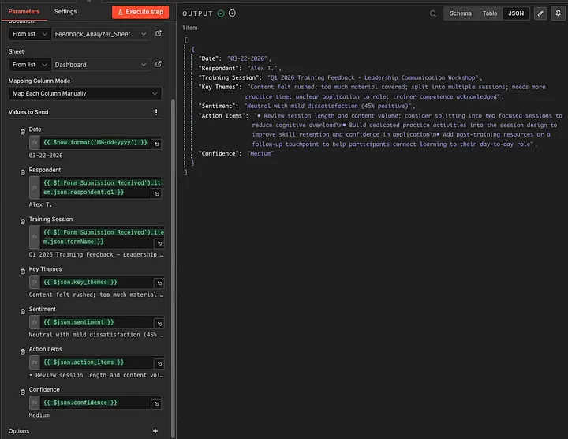Click the Options label
The height and width of the screenshot is (439, 568).
click(x=19, y=431)
